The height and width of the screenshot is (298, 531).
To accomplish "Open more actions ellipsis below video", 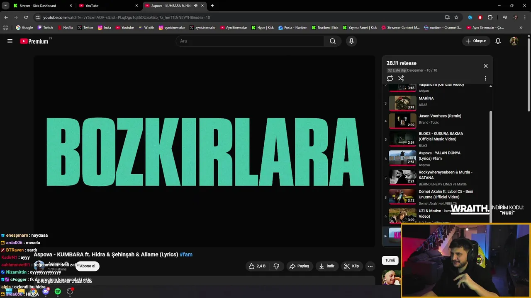I will coord(370,266).
